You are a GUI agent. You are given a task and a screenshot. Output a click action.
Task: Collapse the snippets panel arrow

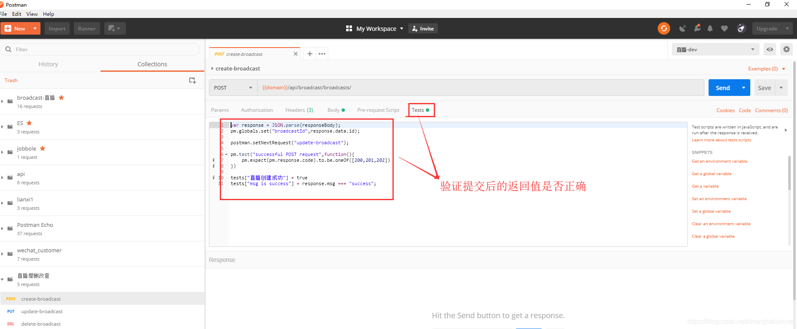[786, 130]
